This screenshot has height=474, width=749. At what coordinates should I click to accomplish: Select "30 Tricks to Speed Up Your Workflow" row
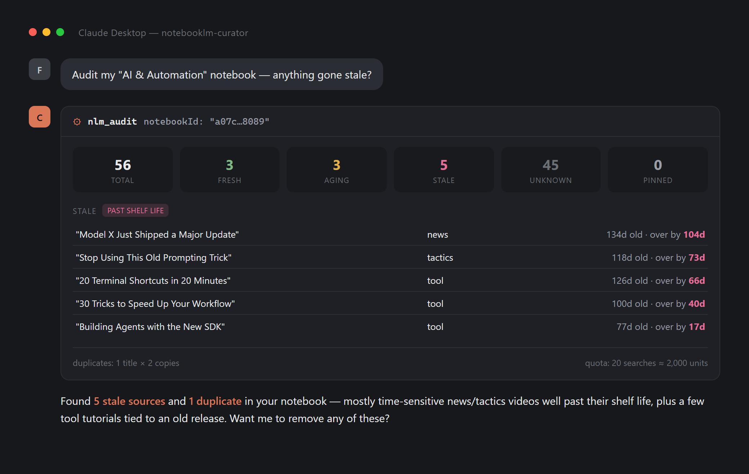[x=390, y=304]
